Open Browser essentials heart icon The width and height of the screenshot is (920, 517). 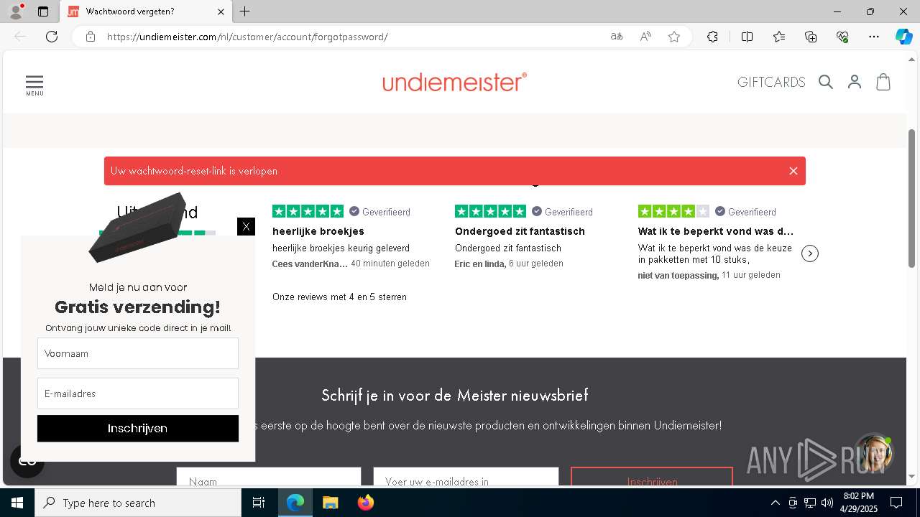coord(842,37)
